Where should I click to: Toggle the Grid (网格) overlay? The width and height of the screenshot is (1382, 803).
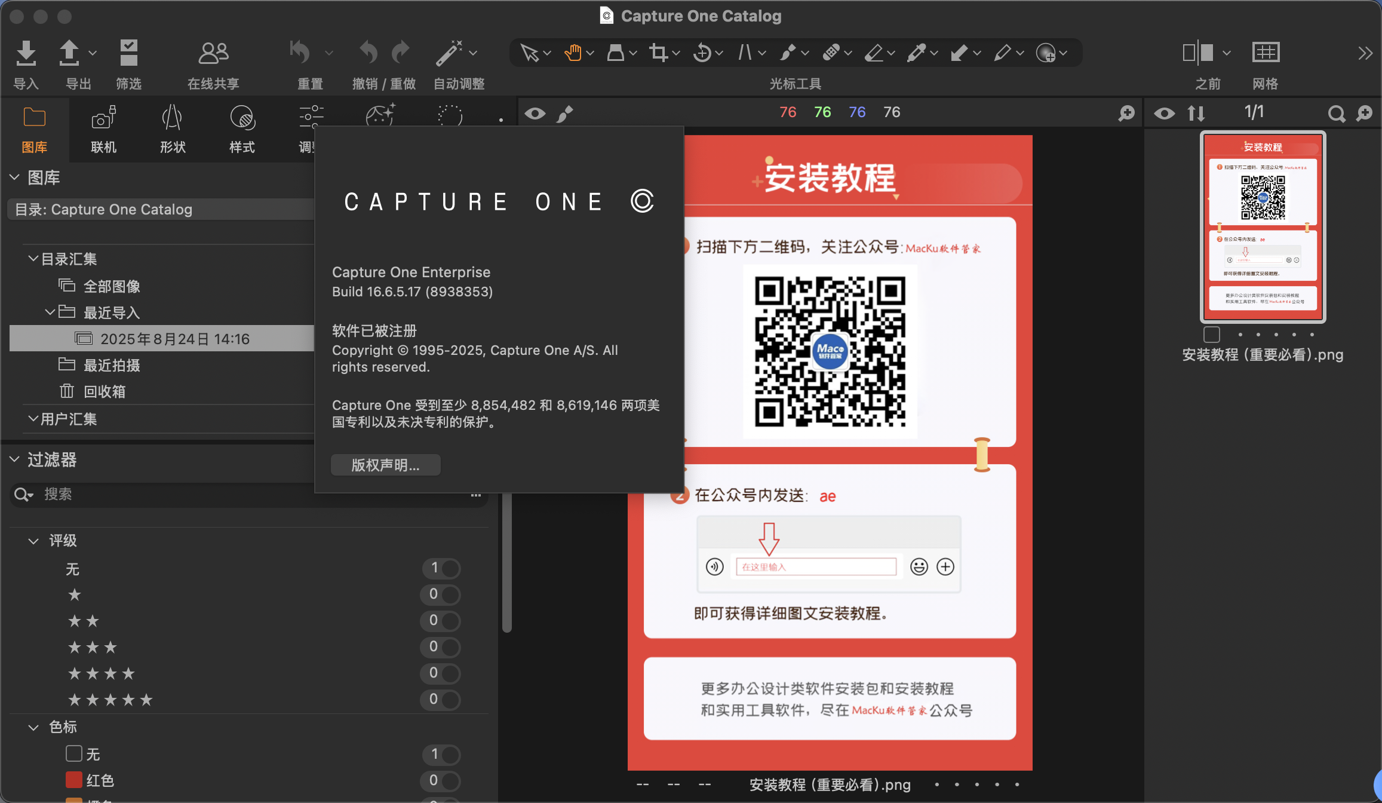click(1266, 53)
